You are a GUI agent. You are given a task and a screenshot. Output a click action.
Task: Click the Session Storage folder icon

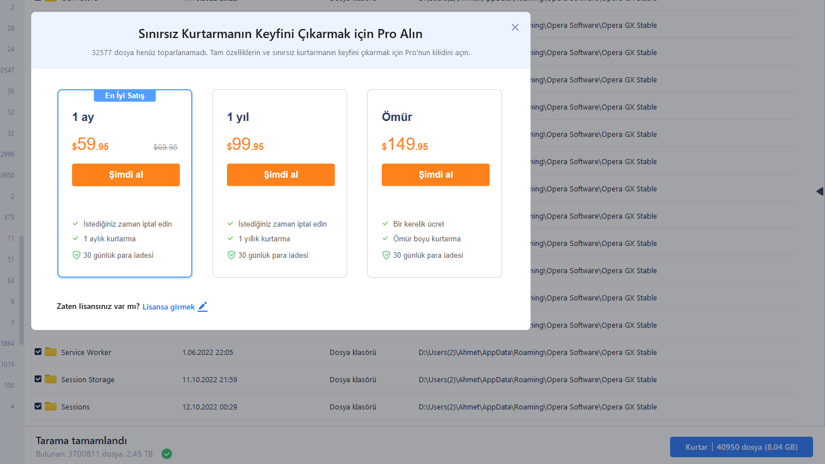pos(51,379)
